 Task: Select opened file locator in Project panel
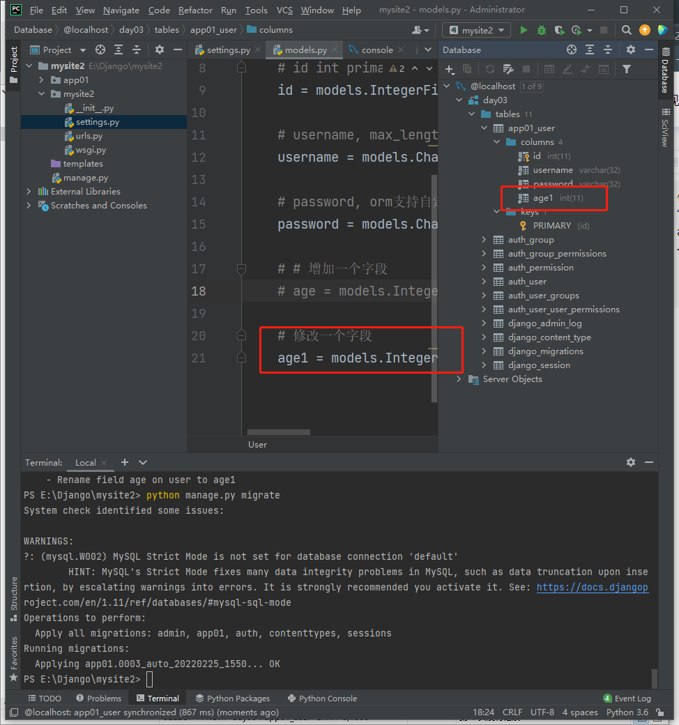tap(100, 50)
